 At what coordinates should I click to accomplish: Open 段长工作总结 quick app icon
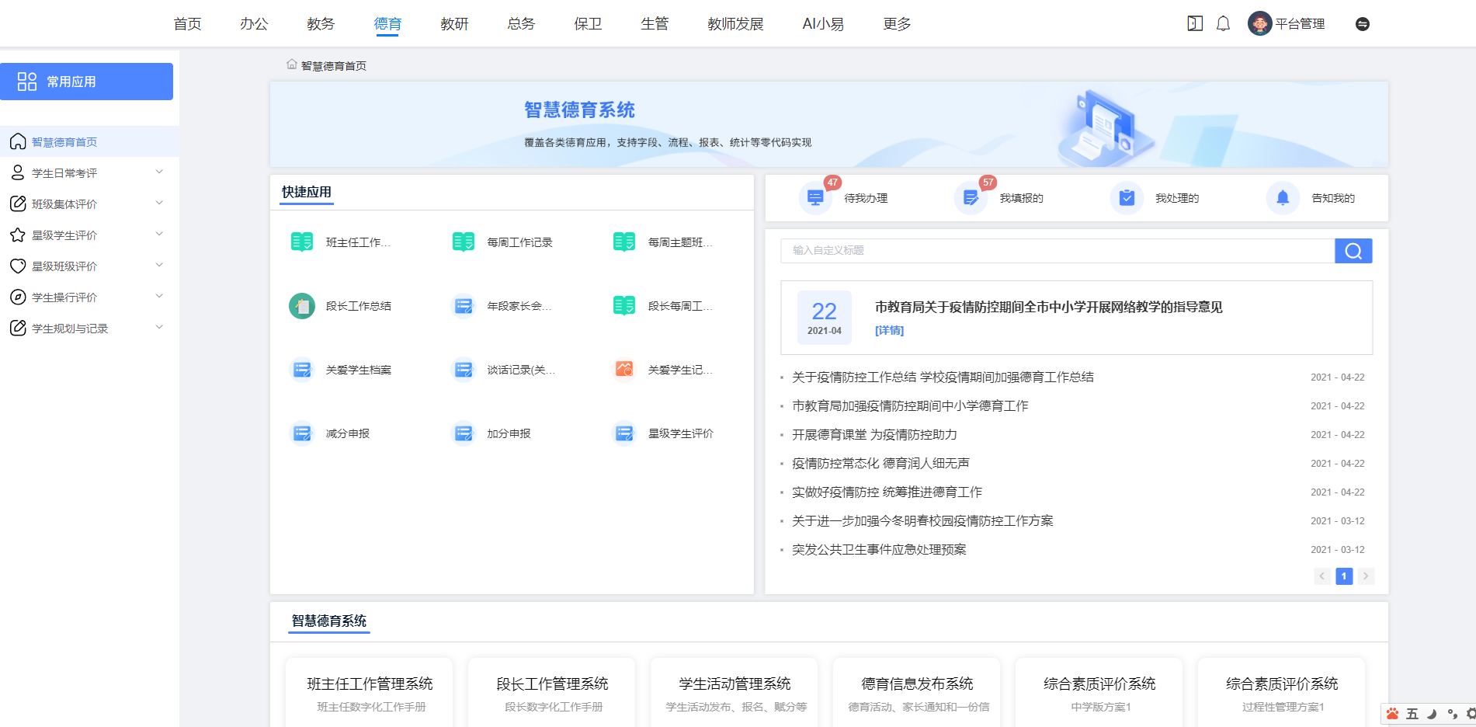click(x=302, y=306)
